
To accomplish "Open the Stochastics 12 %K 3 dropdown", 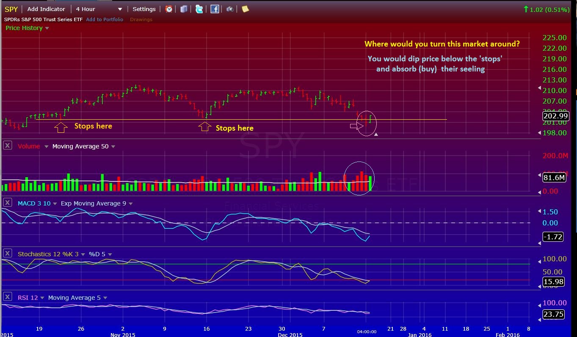I will coord(83,255).
